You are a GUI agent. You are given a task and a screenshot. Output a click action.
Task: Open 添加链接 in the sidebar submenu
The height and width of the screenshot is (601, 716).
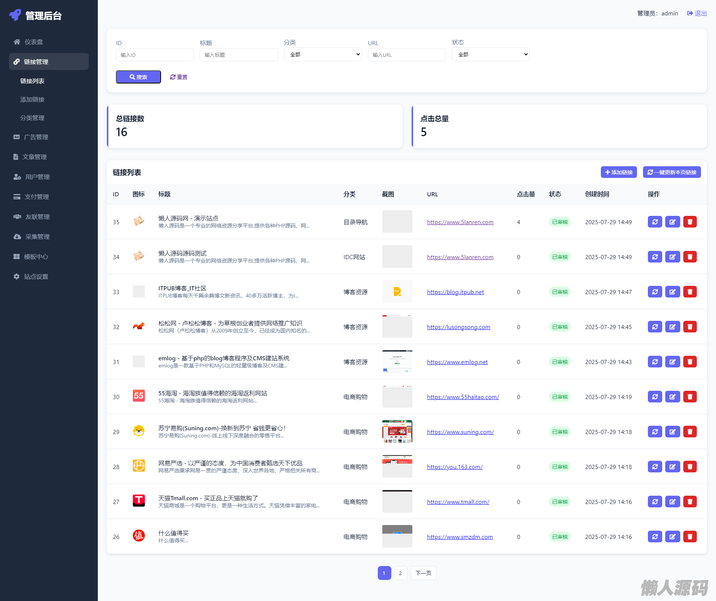click(32, 99)
